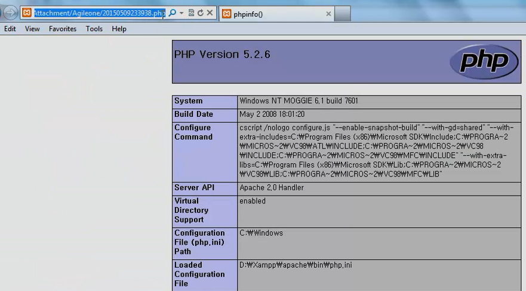Open the Help menu

pos(119,29)
